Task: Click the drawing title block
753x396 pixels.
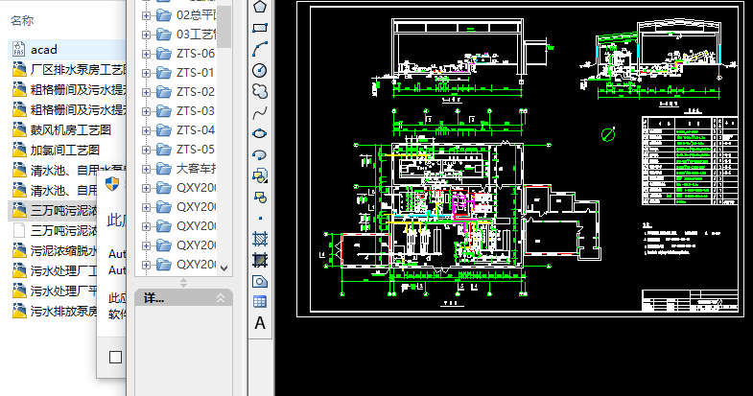Action: (690, 300)
